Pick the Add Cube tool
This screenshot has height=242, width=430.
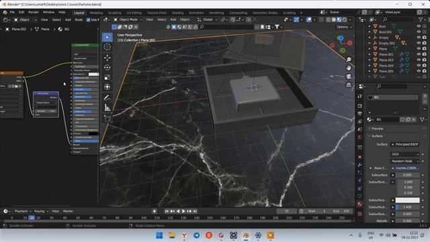[x=107, y=118]
